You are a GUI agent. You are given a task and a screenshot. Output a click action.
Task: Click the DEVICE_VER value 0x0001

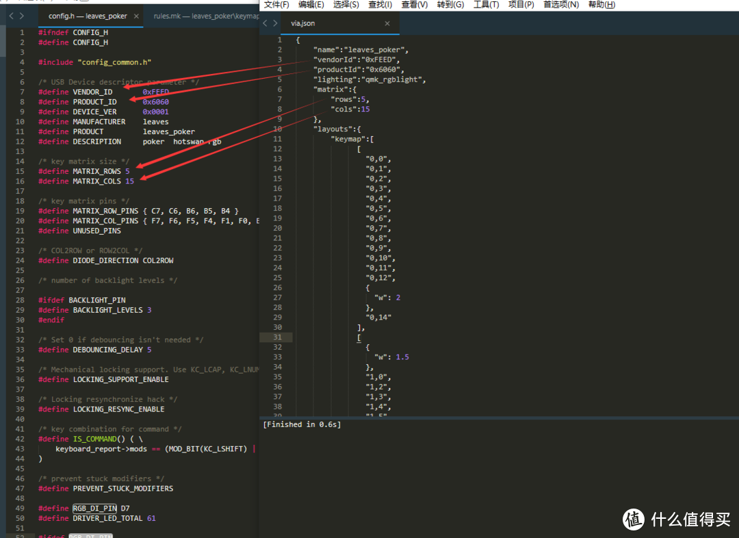pyautogui.click(x=155, y=112)
